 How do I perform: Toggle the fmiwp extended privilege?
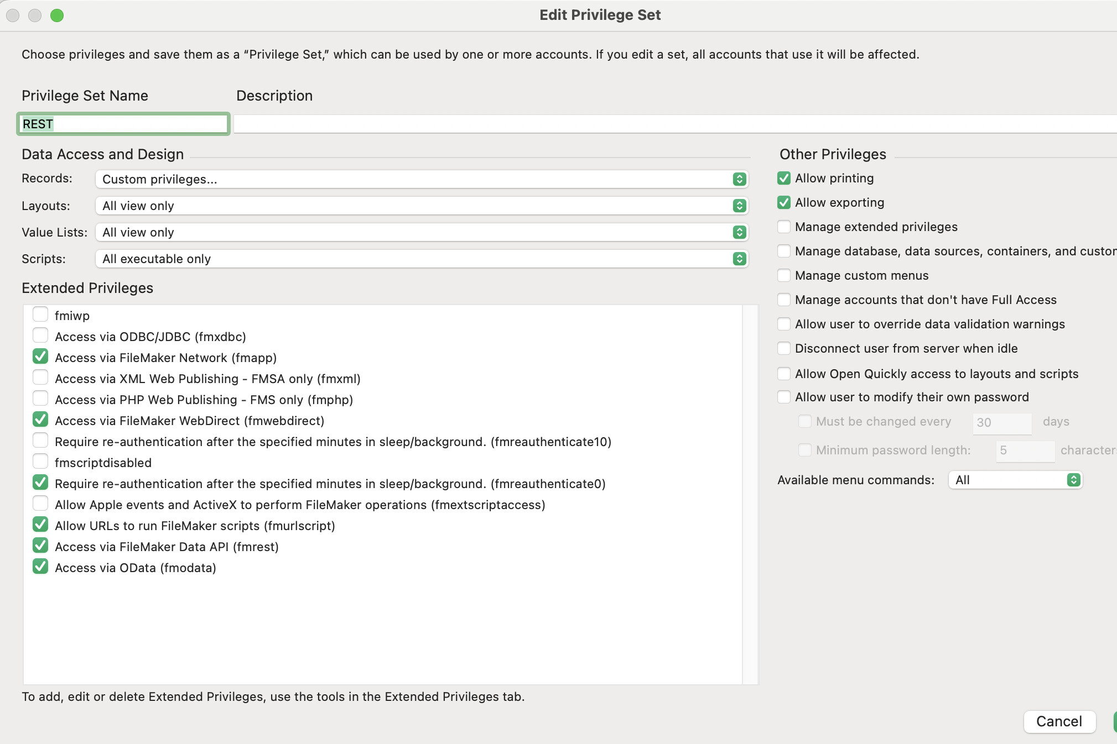40,315
